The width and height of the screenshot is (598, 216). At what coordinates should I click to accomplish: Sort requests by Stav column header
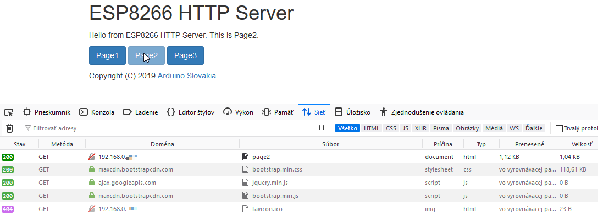(x=19, y=144)
